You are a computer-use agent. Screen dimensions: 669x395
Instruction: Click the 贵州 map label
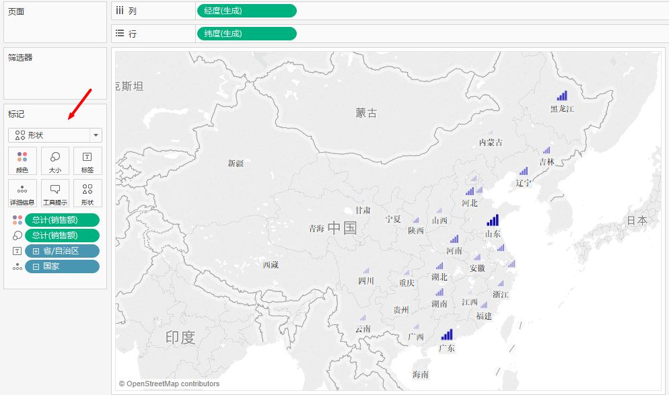pos(401,310)
